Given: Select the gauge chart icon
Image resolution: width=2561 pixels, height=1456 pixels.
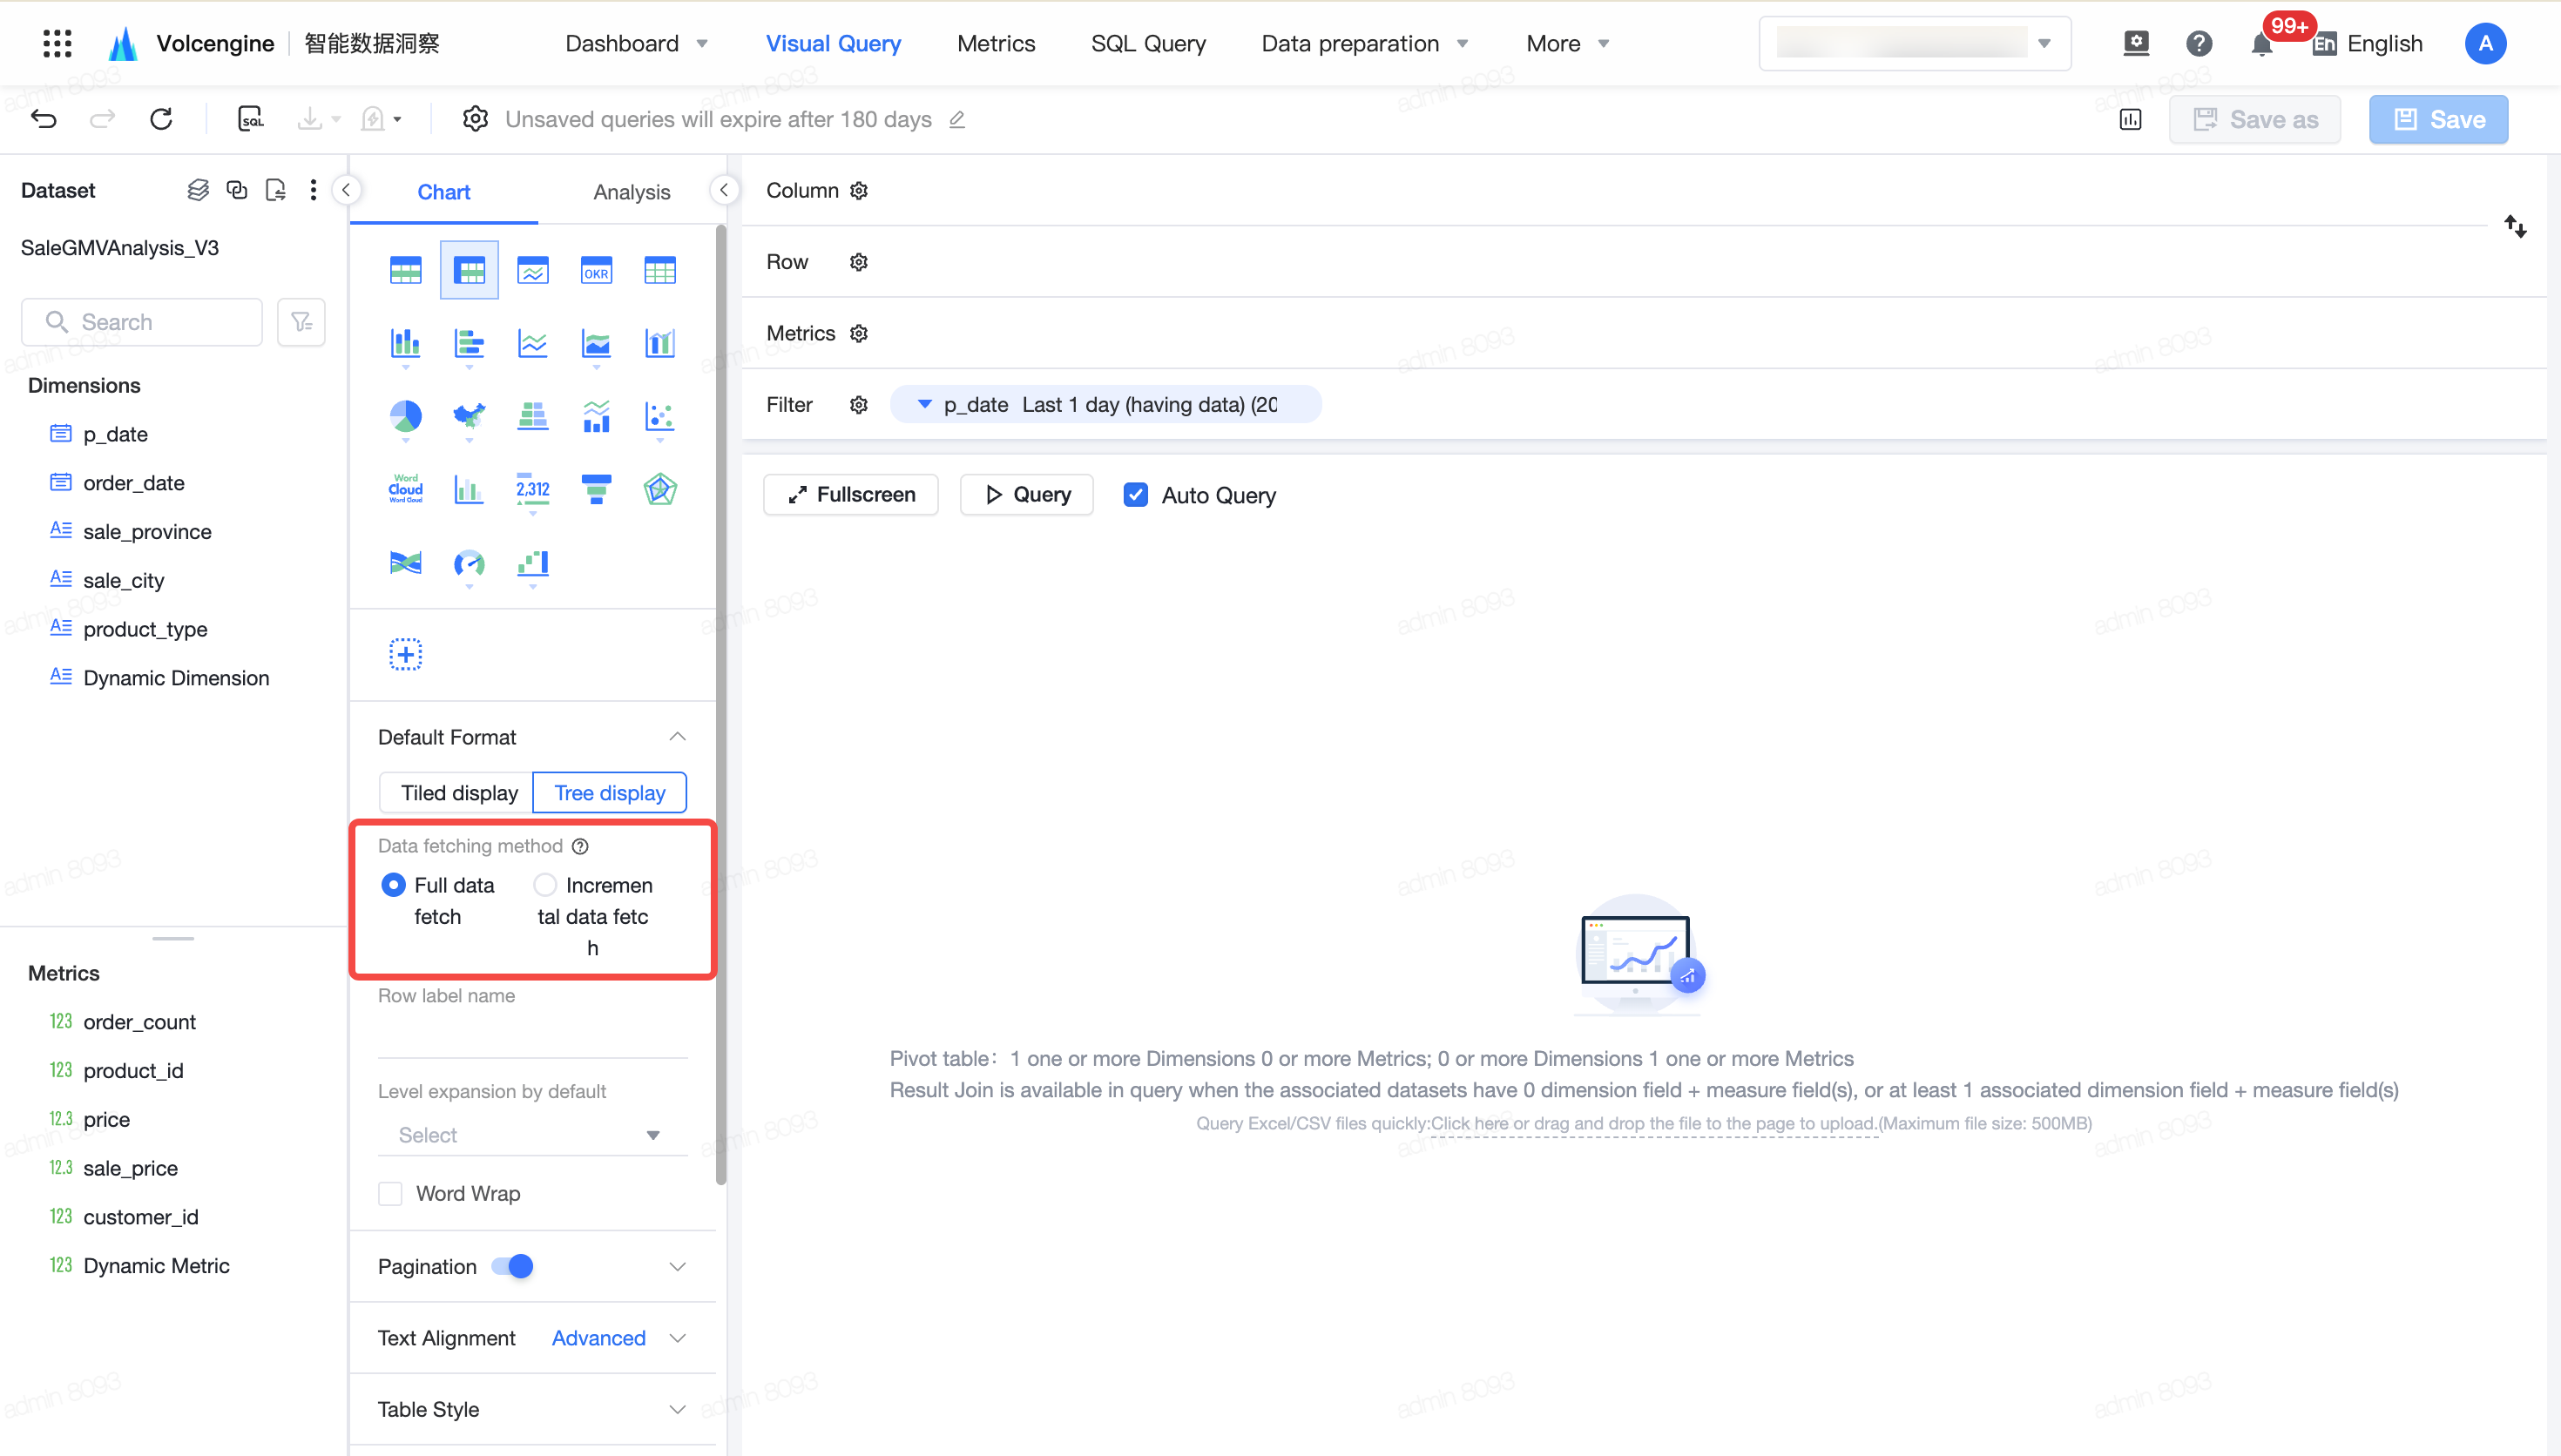Looking at the screenshot, I should click(469, 563).
